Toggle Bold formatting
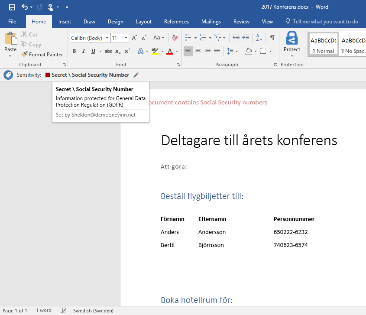Viewport: 366px width, 315px height. 74,51
